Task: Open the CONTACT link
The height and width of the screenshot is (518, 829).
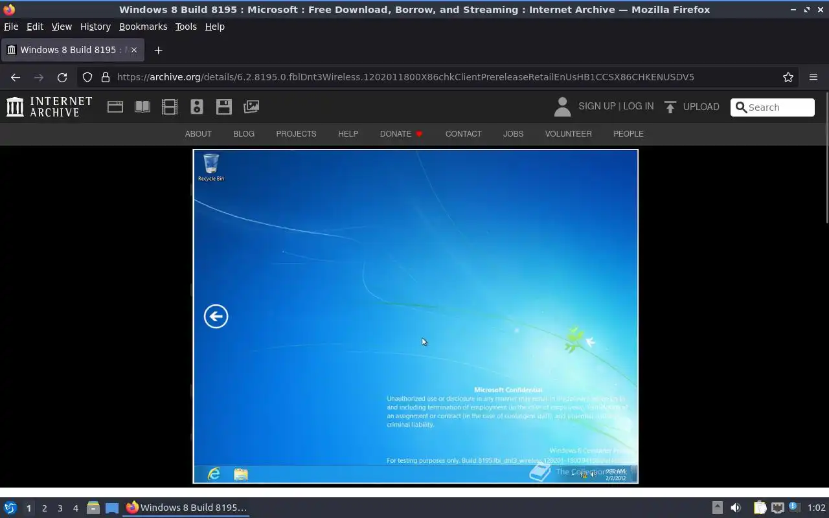Action: coord(463,134)
